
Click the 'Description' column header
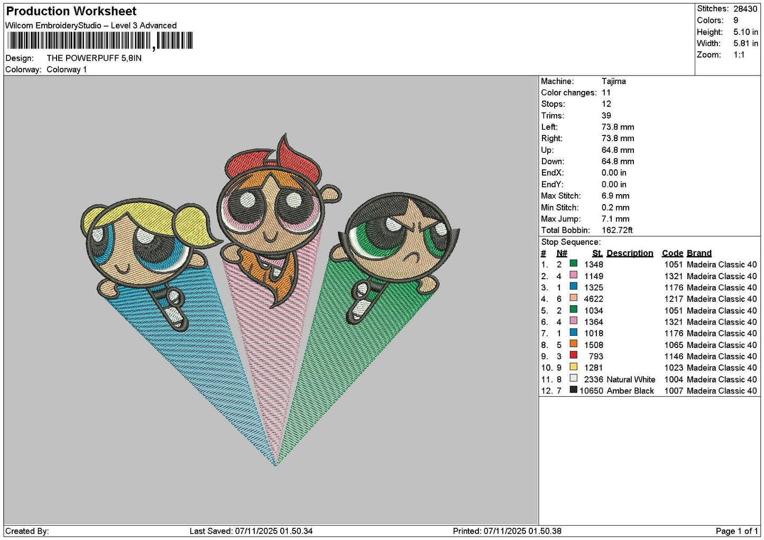[630, 253]
